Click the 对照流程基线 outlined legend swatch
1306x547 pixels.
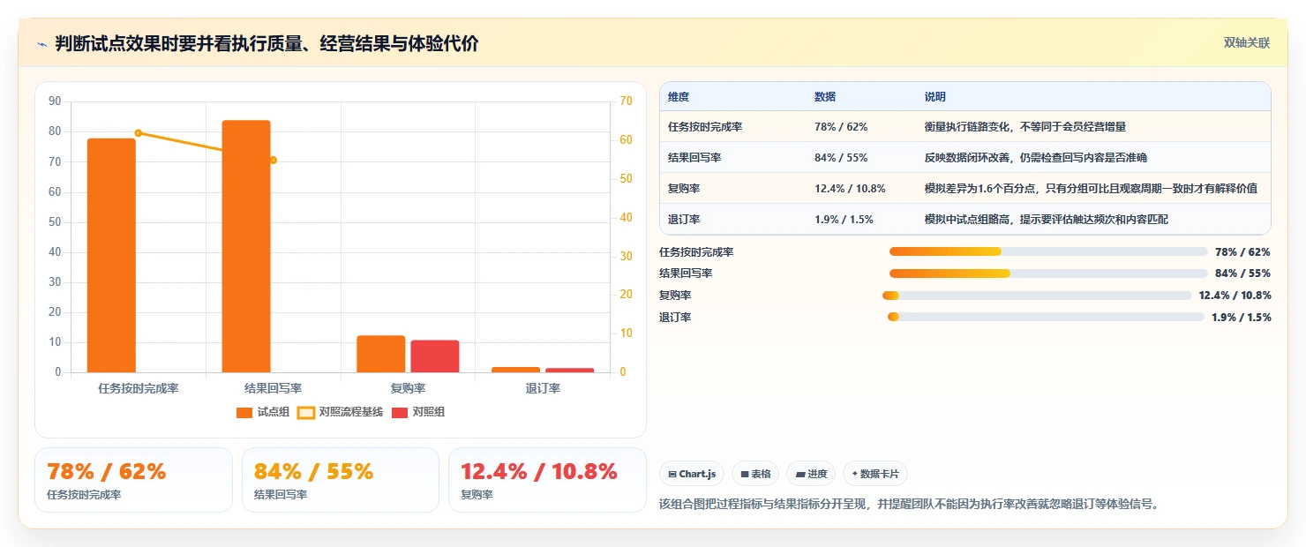305,413
